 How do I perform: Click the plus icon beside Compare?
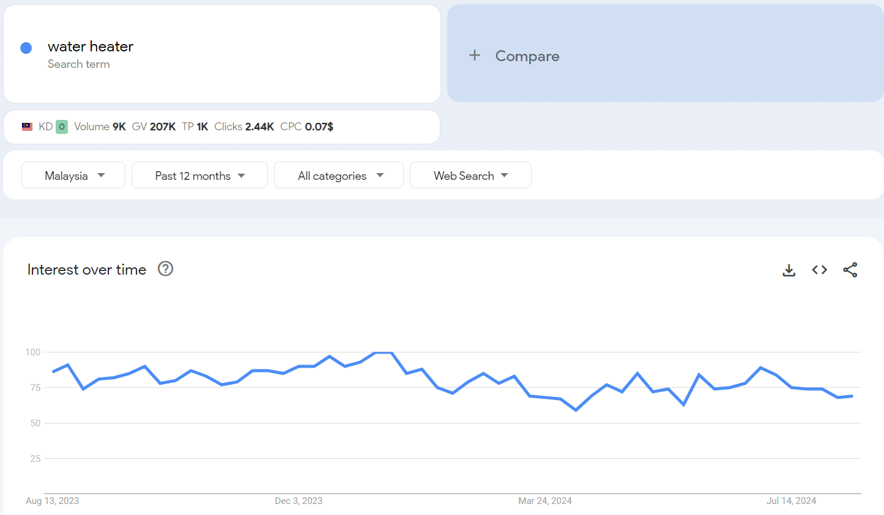coord(475,56)
